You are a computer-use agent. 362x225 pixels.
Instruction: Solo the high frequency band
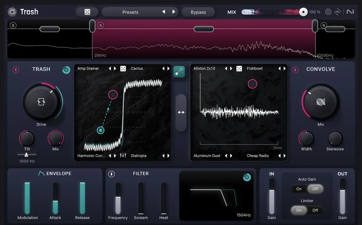point(323,25)
